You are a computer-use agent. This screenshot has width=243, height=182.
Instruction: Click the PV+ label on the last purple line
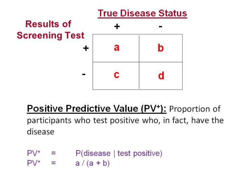(x=33, y=163)
